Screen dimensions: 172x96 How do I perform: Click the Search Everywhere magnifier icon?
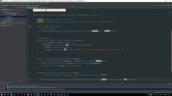pos(171,5)
